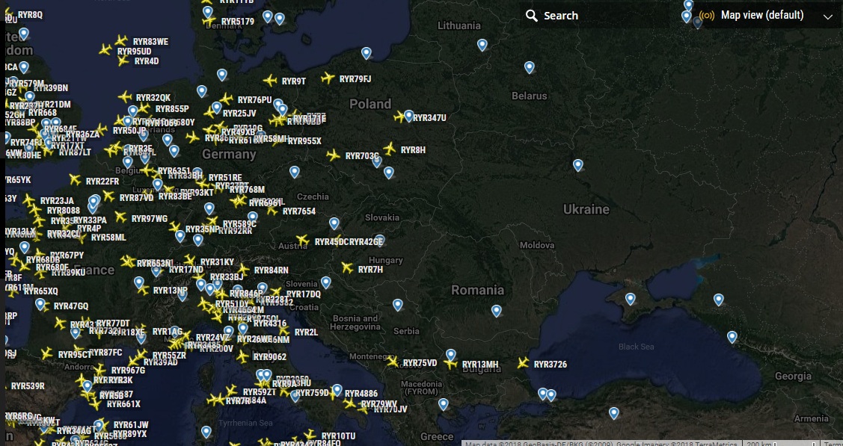Expand the map view chevron arrow
The width and height of the screenshot is (843, 446).
[x=827, y=16]
